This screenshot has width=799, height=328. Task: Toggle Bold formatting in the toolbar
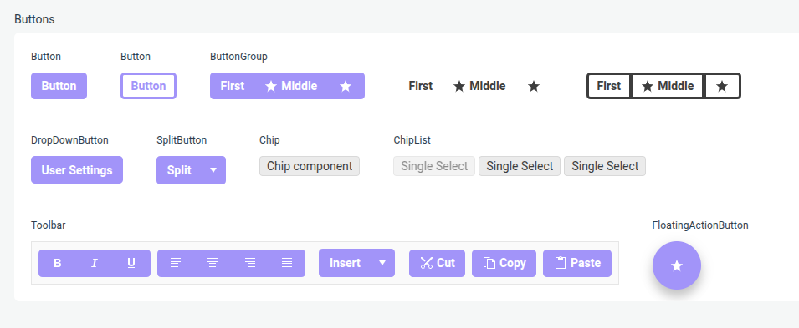(58, 263)
